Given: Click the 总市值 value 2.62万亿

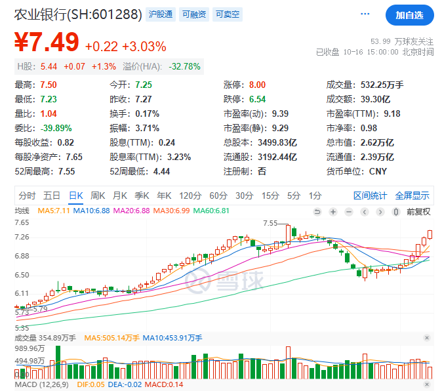Looking at the screenshot, I should [x=377, y=142].
